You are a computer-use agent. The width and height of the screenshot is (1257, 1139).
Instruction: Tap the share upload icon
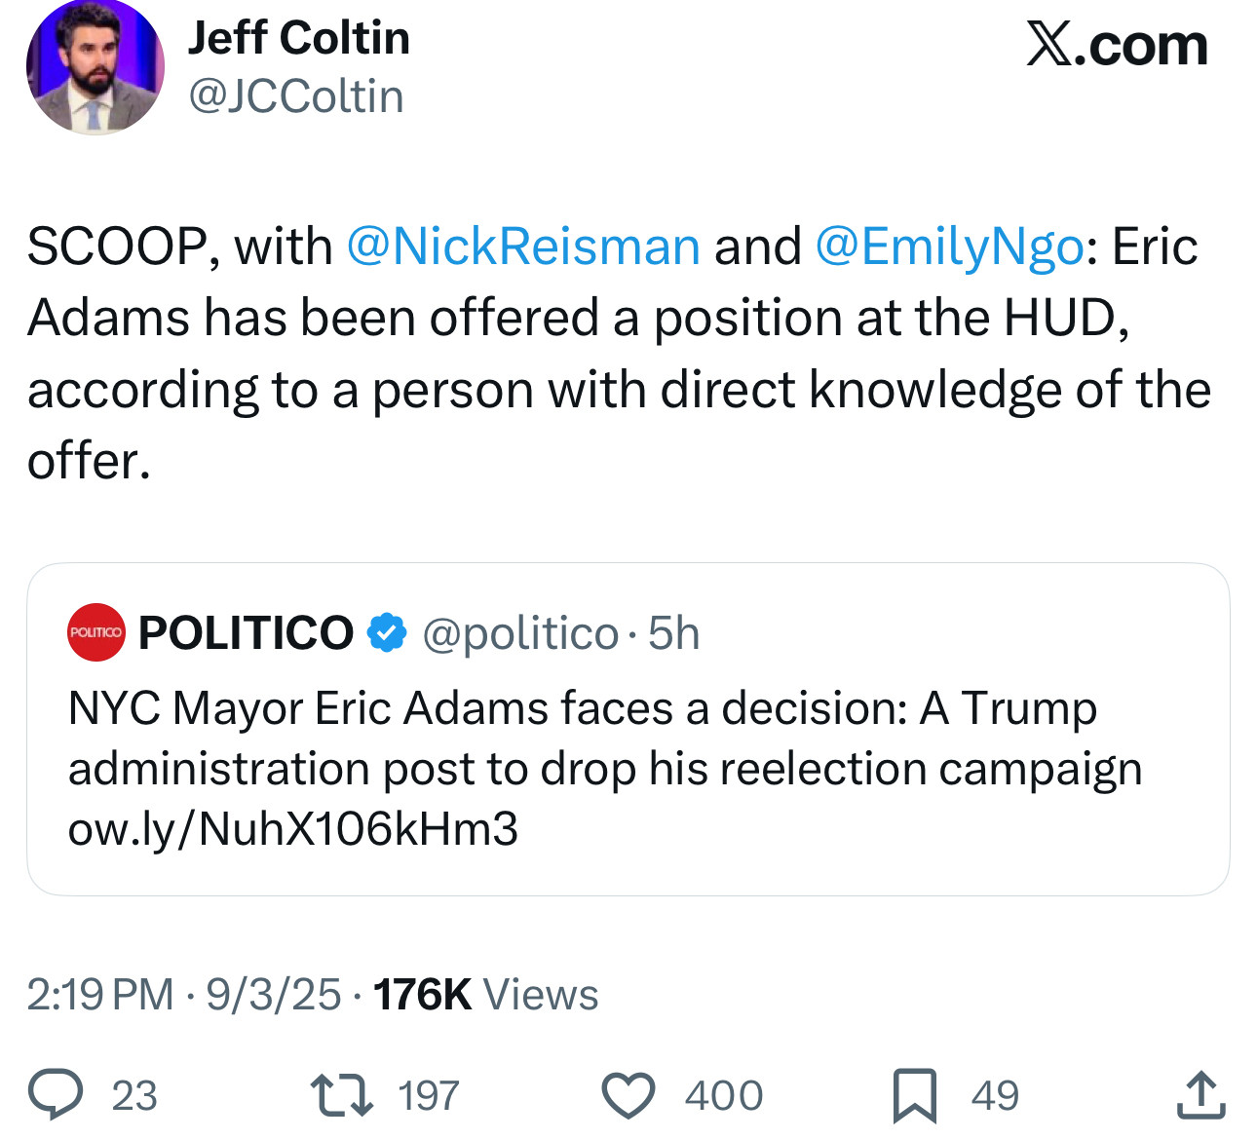[1200, 1093]
